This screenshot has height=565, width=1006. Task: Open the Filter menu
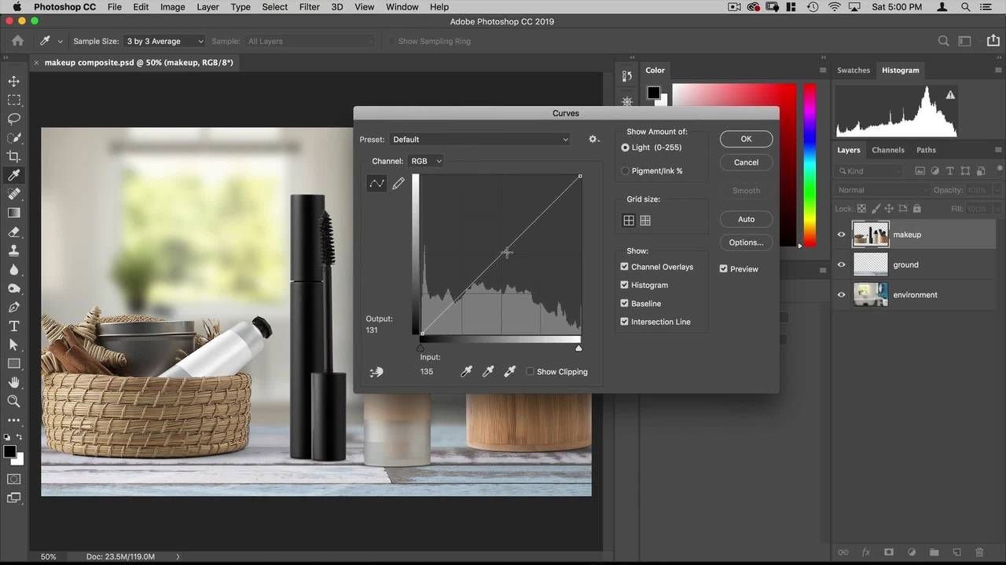310,7
